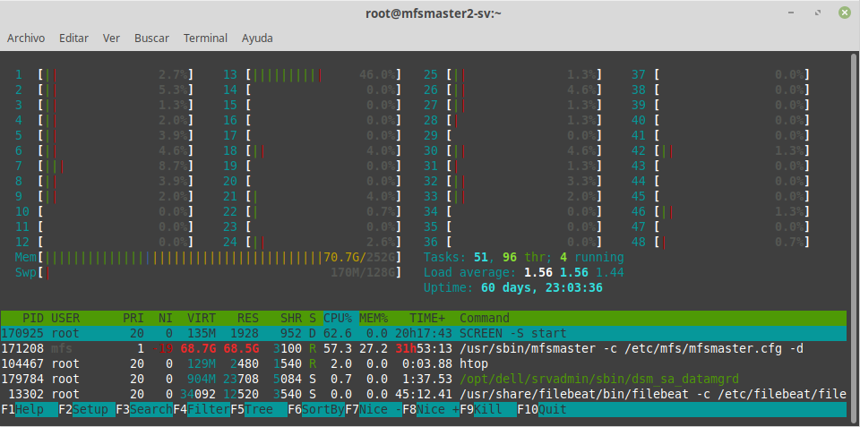This screenshot has width=860, height=427.
Task: Minimize the terminal window
Action: [x=791, y=13]
